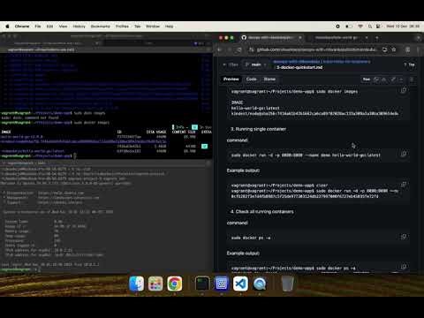The height and width of the screenshot is (318, 424).
Task: Reload the GitHub page
Action: pos(239,49)
